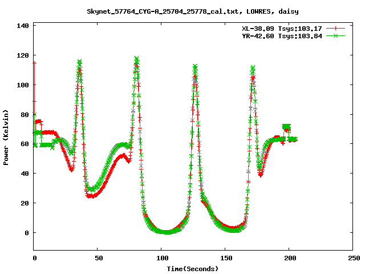This screenshot has width=365, height=274.
Task: Click the Time(Seconds) axis label
Action: 193,269
